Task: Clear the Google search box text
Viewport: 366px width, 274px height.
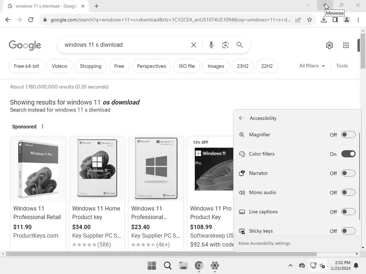Action: (x=194, y=45)
